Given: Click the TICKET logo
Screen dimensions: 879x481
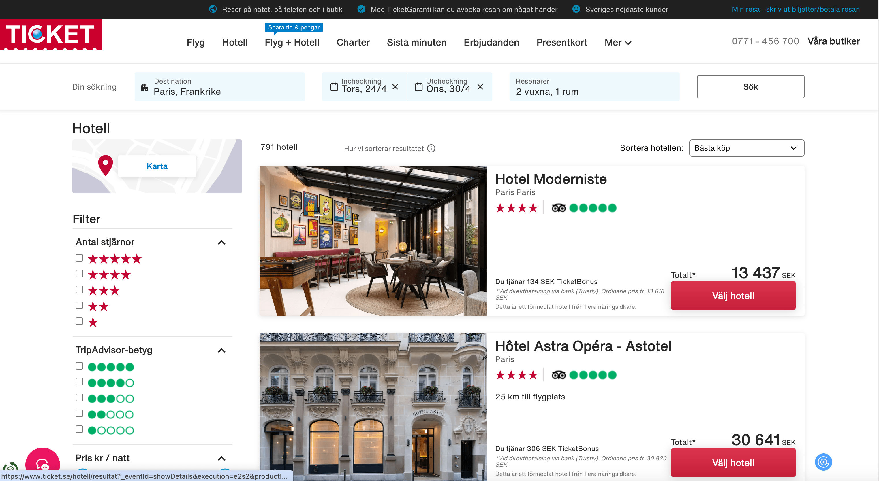Looking at the screenshot, I should (51, 35).
